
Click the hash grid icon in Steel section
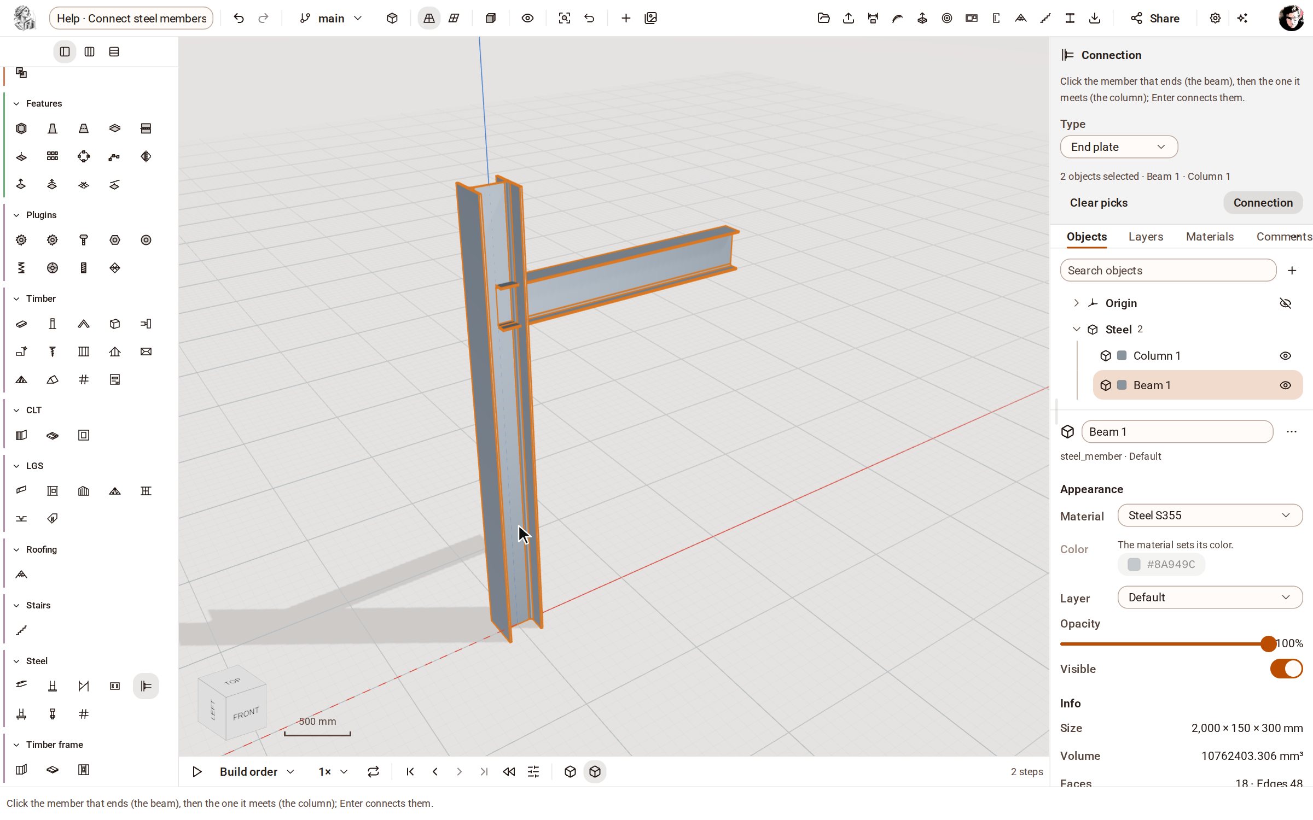pyautogui.click(x=84, y=714)
